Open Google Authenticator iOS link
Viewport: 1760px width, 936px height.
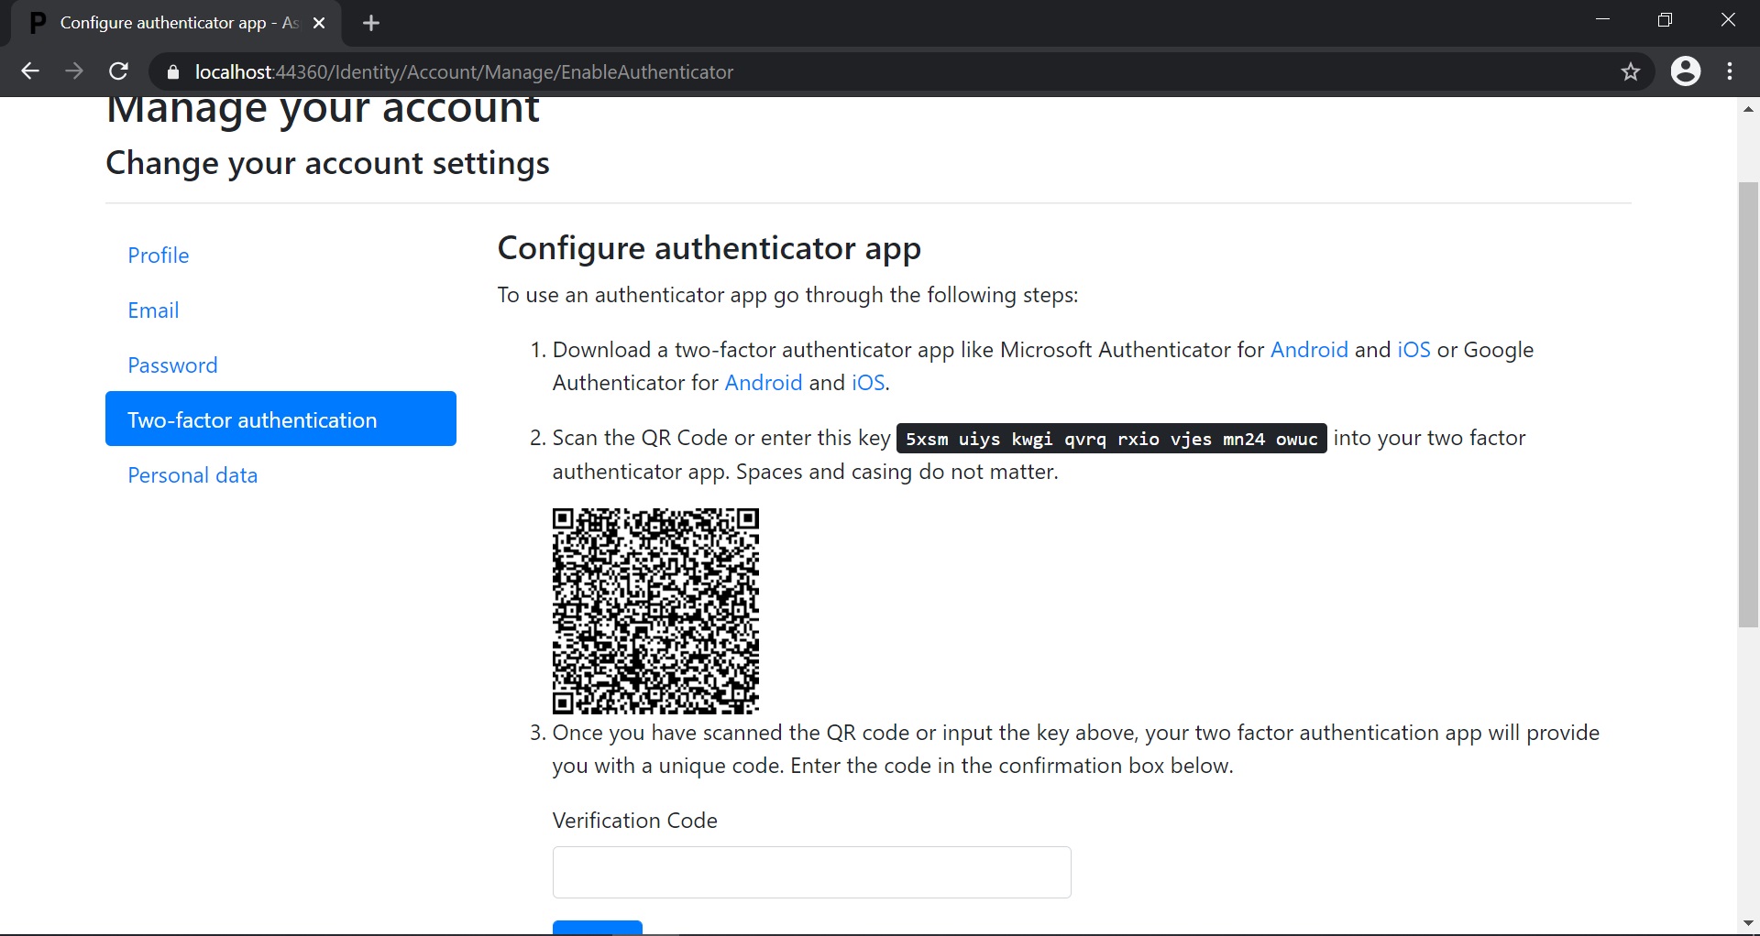point(868,383)
